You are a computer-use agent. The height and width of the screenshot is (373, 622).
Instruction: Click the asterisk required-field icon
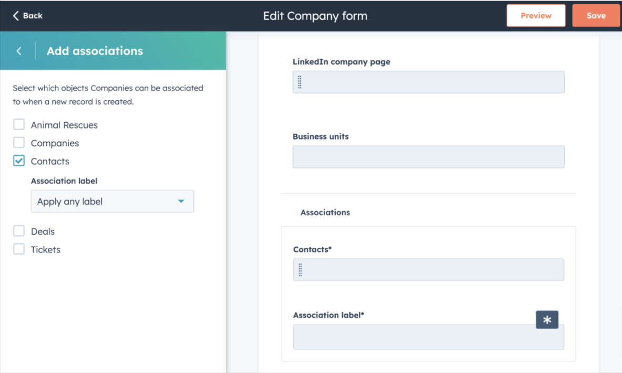(x=547, y=319)
